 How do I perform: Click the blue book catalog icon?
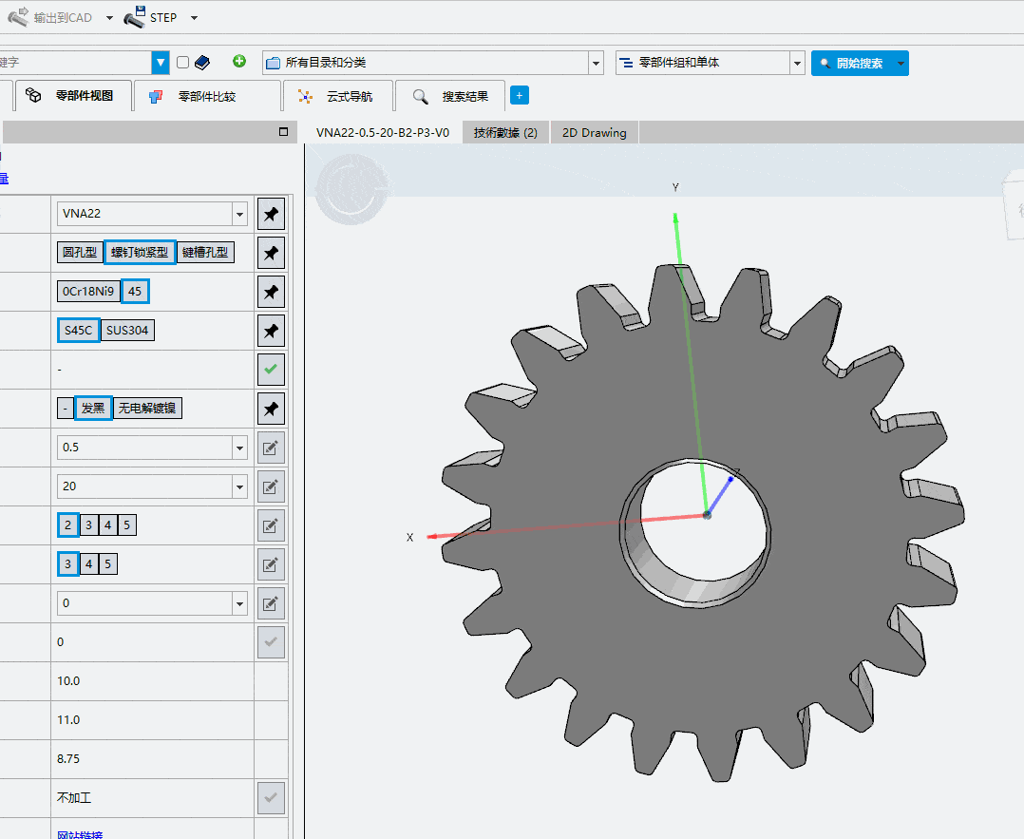click(x=202, y=62)
